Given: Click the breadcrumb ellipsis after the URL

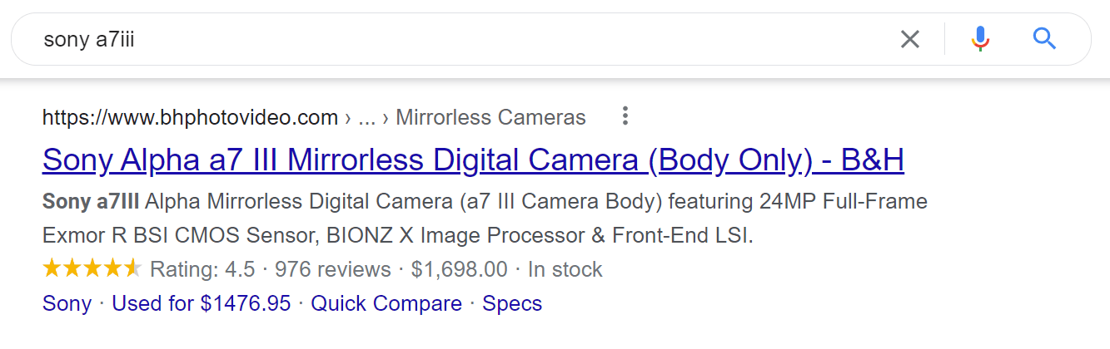Looking at the screenshot, I should [366, 118].
